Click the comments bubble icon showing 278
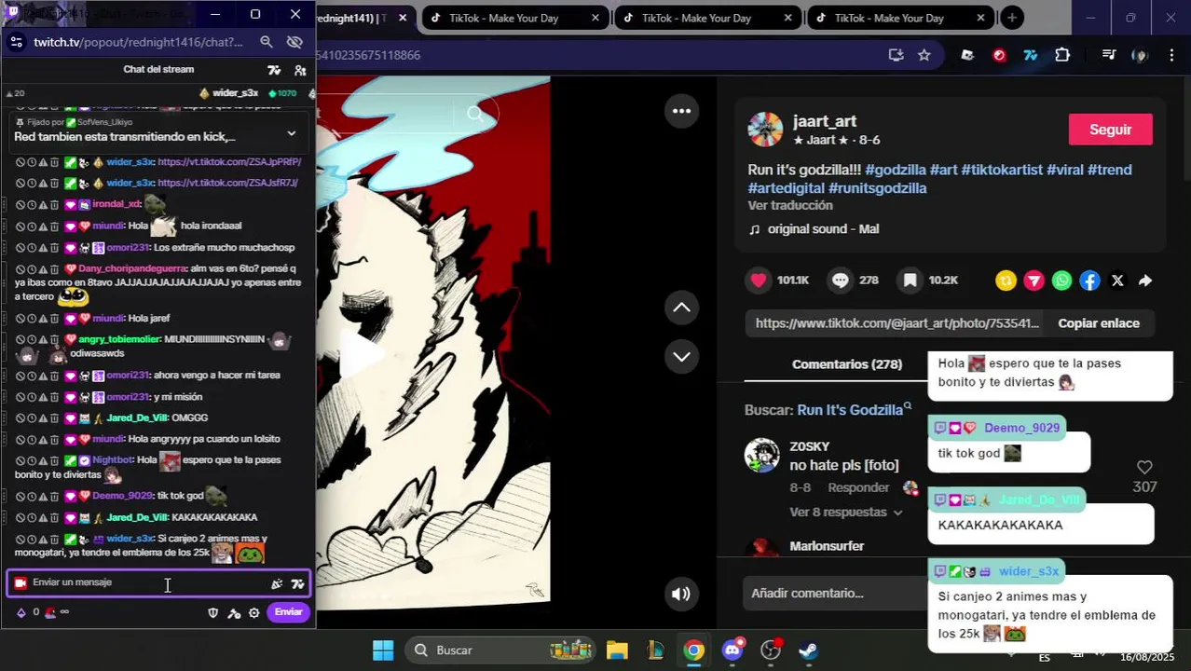Viewport: 1191px width, 671px height. (841, 280)
